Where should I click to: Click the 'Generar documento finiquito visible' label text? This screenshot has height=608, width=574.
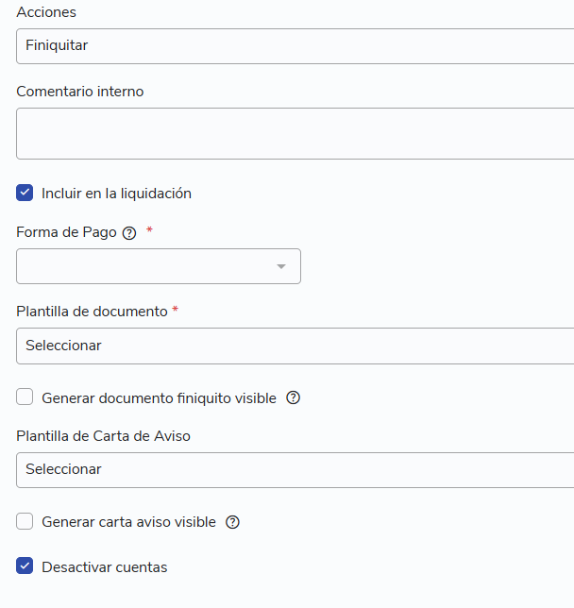point(159,398)
